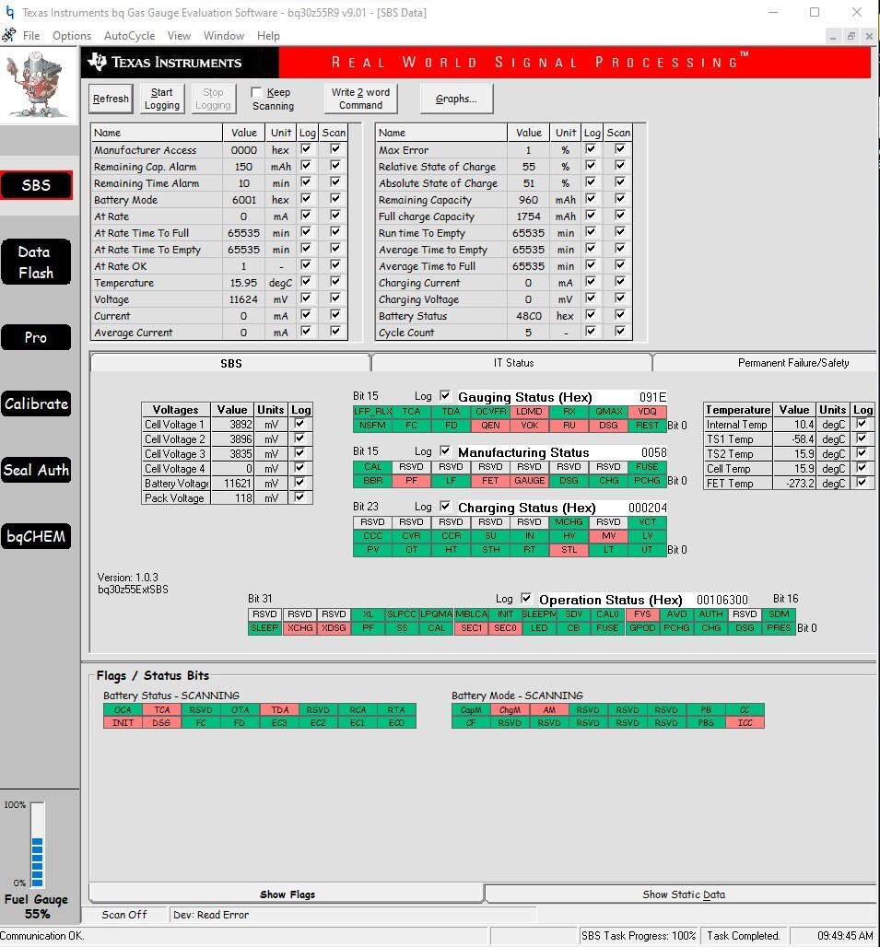Select the SBS tab
The height and width of the screenshot is (947, 880).
[230, 363]
